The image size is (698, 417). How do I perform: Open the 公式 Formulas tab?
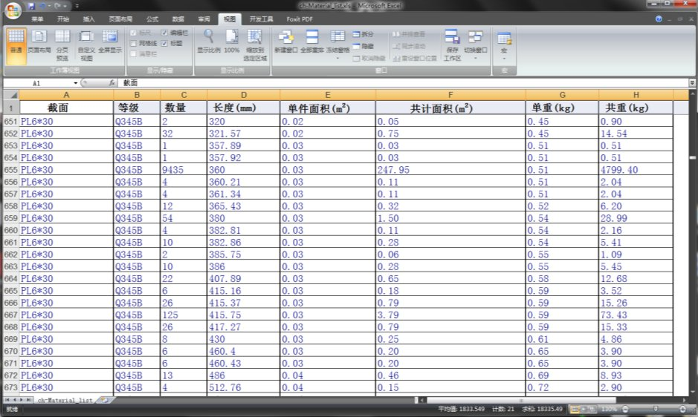[152, 19]
